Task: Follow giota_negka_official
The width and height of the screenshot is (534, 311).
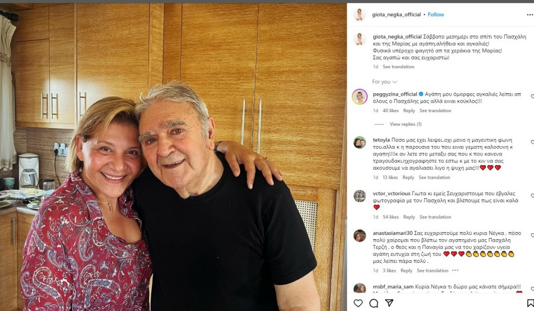Action: pos(436,15)
